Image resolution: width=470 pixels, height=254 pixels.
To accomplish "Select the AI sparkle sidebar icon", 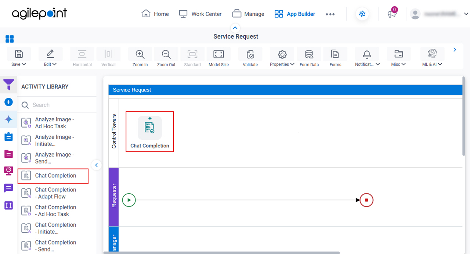I will [x=9, y=119].
